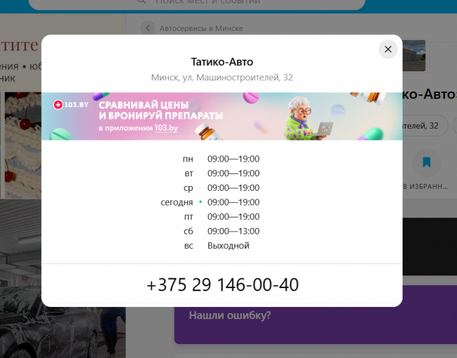
Task: Open the Автосервисы в Минске breadcrumb link
Action: 201,28
